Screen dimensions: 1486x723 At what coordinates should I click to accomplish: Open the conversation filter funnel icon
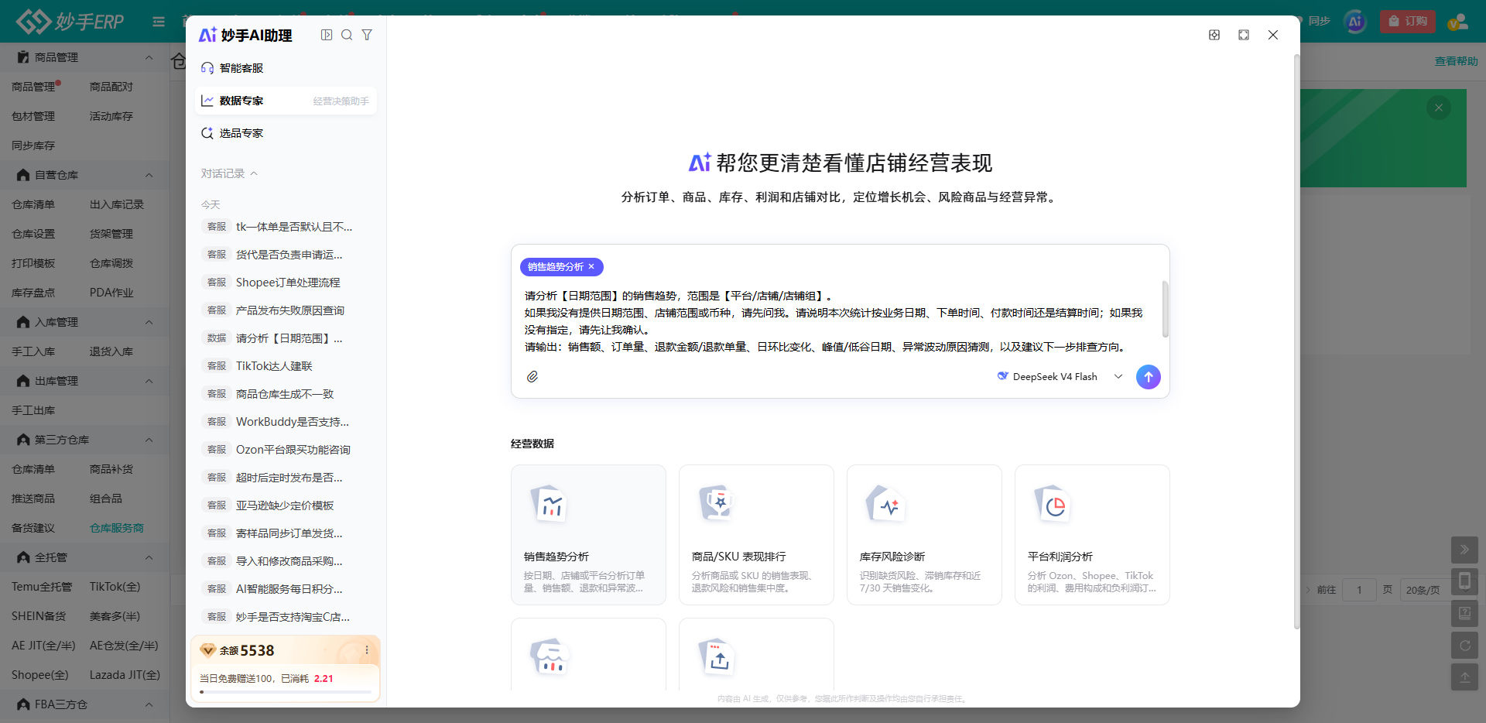click(367, 35)
